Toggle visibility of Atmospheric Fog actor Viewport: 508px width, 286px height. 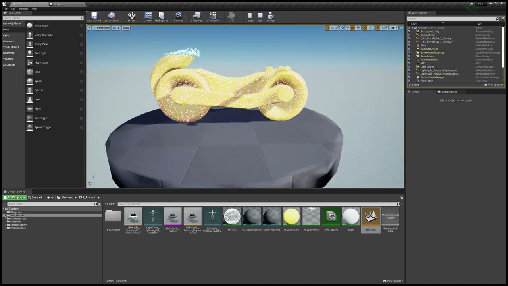click(x=409, y=31)
